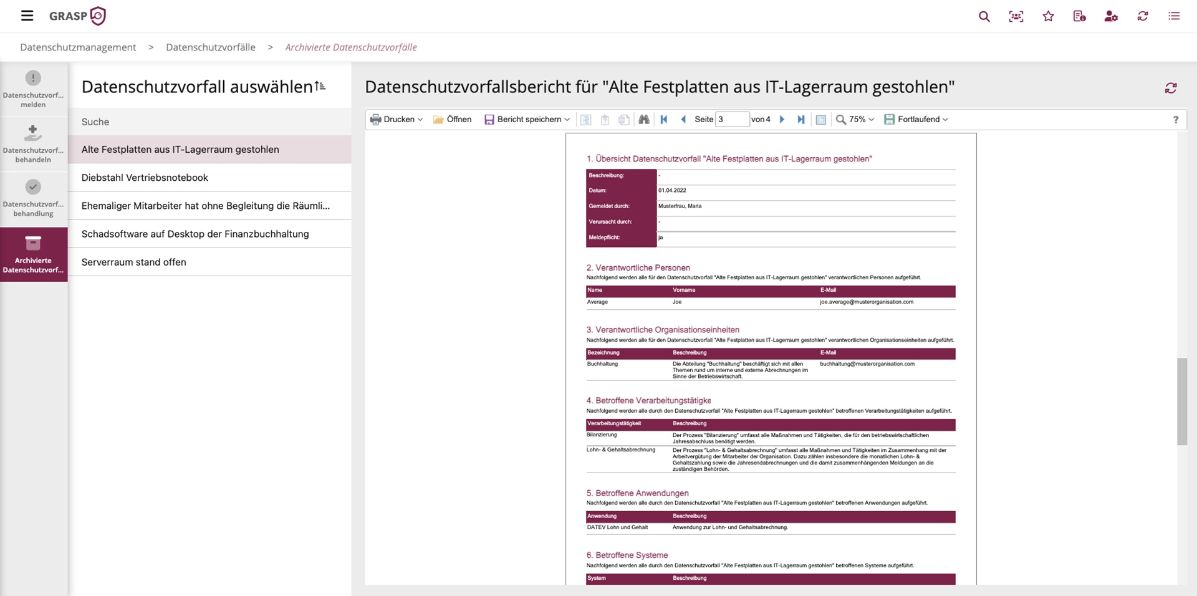Focus the Seite page number field
This screenshot has height=596, width=1197.
(x=732, y=119)
